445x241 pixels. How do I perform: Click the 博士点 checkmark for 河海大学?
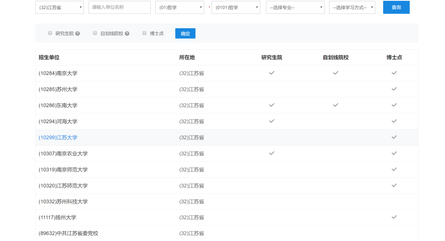click(394, 121)
